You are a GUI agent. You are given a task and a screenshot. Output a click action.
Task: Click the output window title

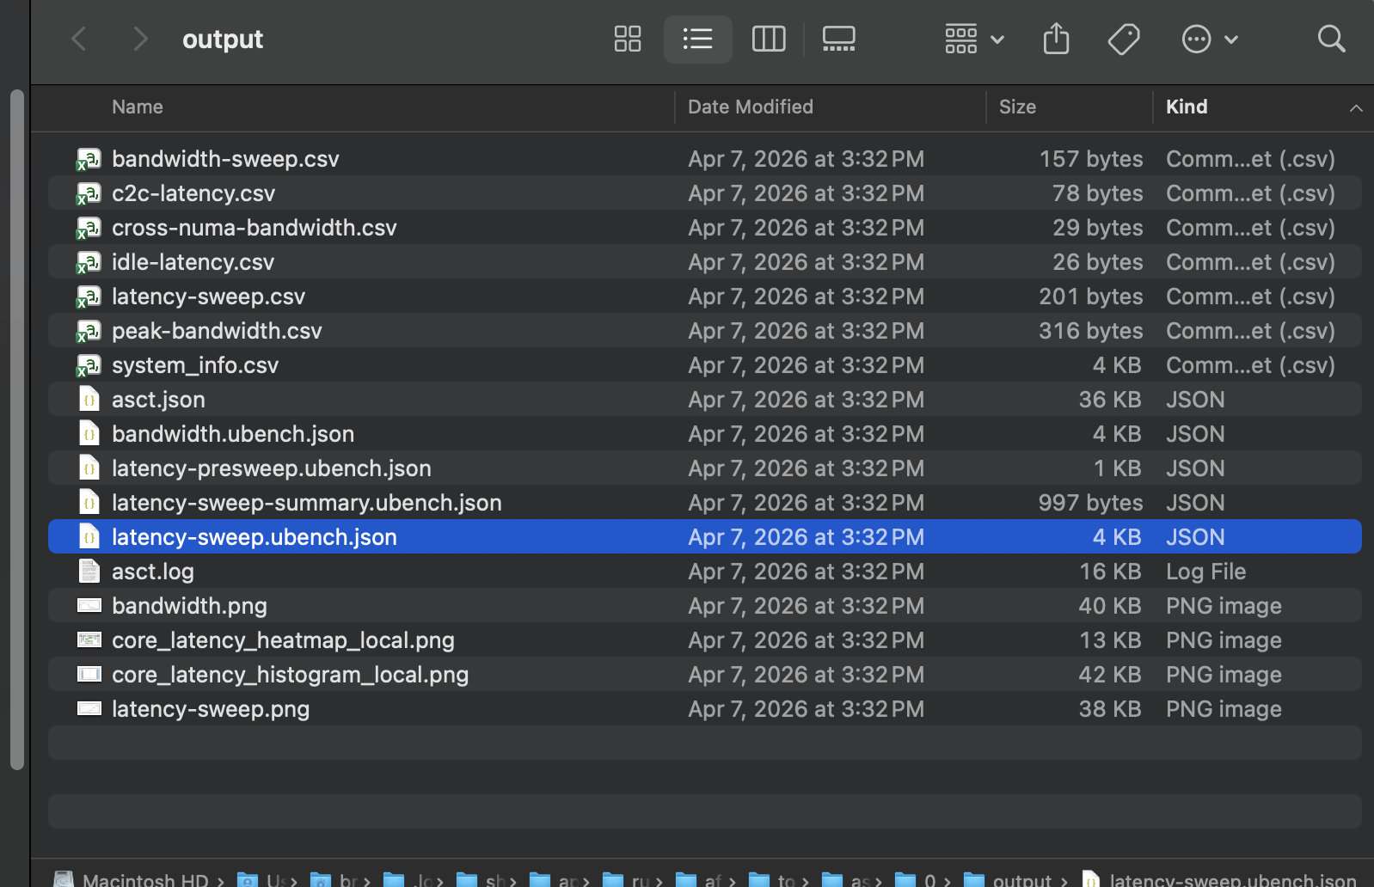coord(223,40)
